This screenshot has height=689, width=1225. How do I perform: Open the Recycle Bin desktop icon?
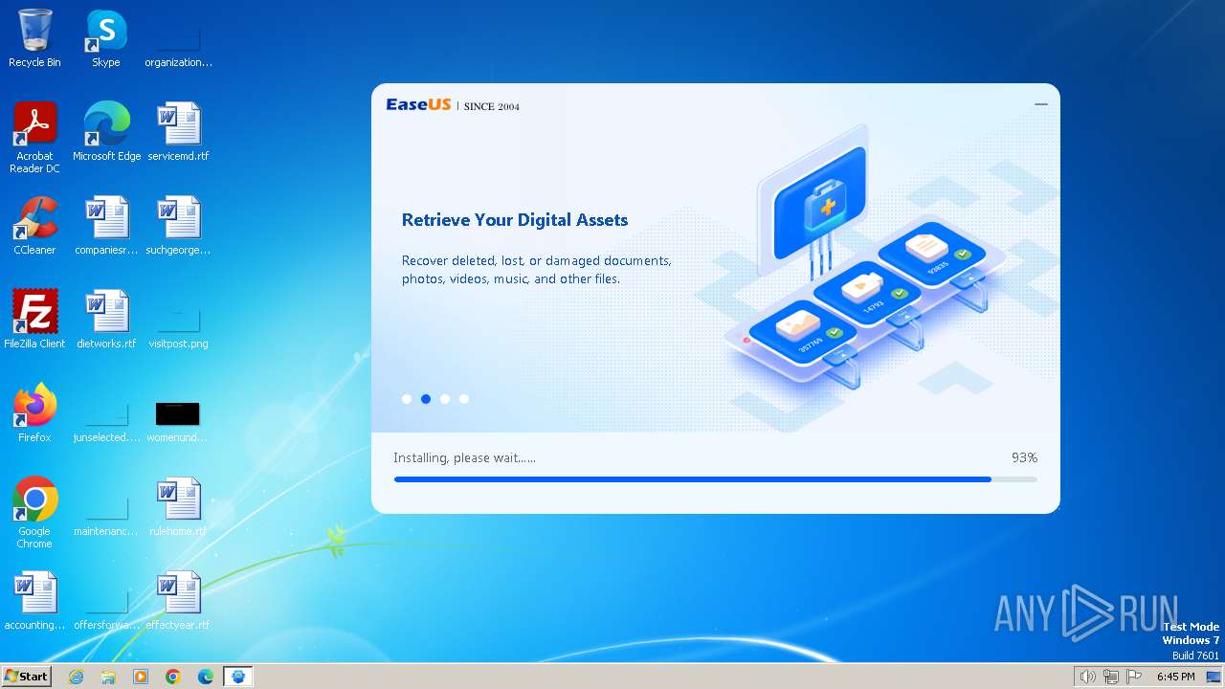tap(34, 38)
